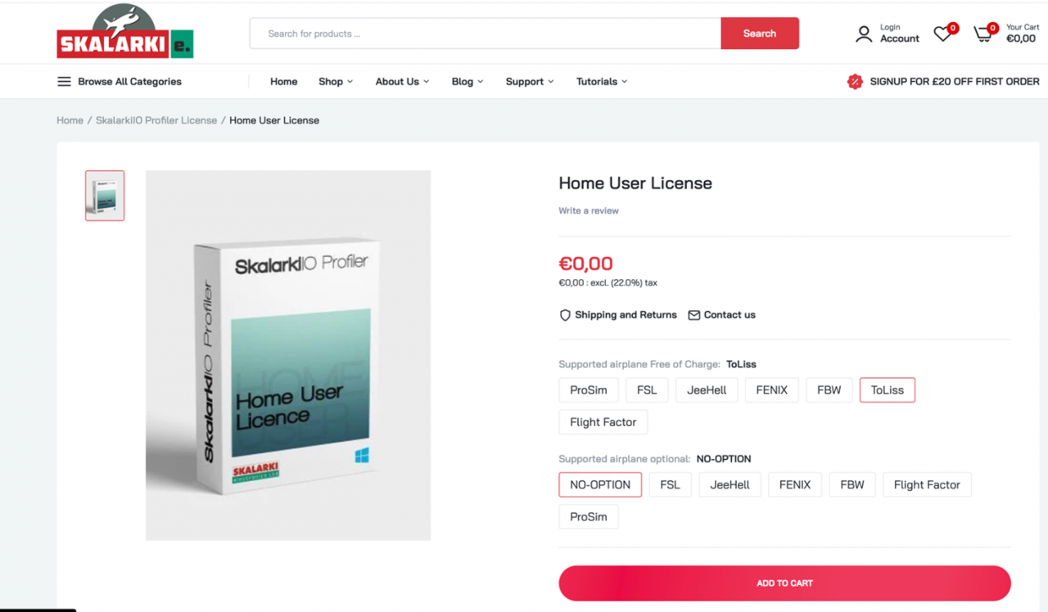Open the Browse All Categories hamburger menu
Viewport: 1048px width, 612px height.
[x=64, y=82]
